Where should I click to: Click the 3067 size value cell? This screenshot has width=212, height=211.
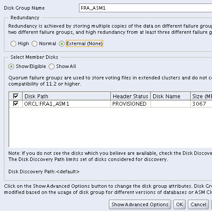[x=201, y=104]
